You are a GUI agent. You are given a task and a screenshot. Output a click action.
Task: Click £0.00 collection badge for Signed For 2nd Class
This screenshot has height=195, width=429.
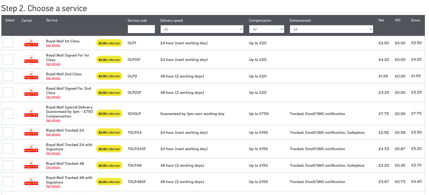coord(109,92)
